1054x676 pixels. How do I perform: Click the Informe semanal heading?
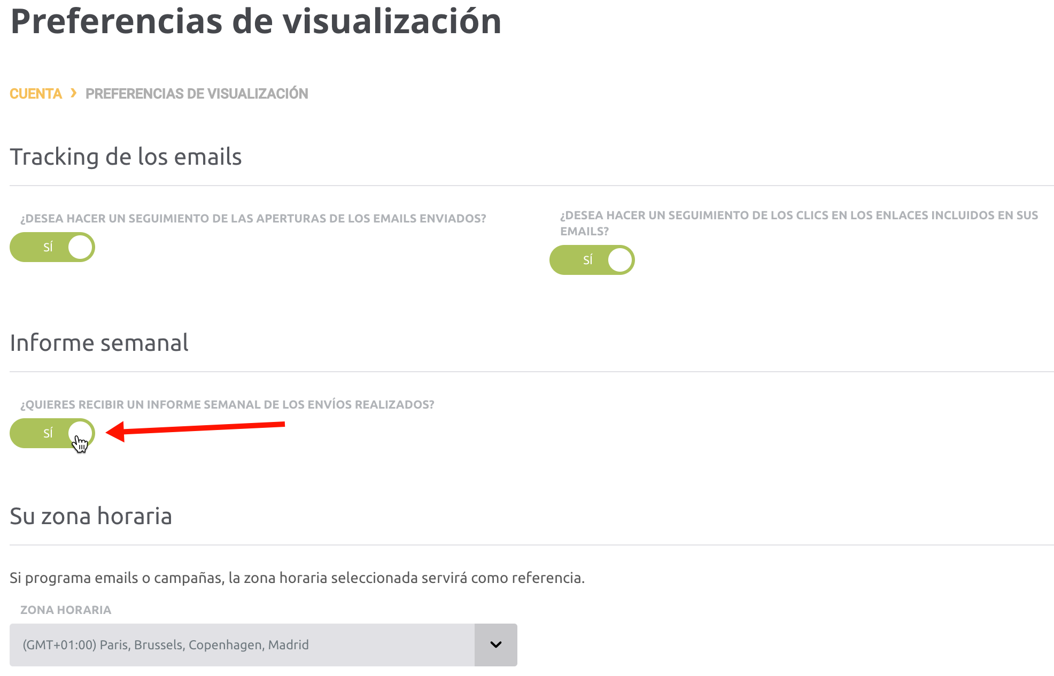99,343
